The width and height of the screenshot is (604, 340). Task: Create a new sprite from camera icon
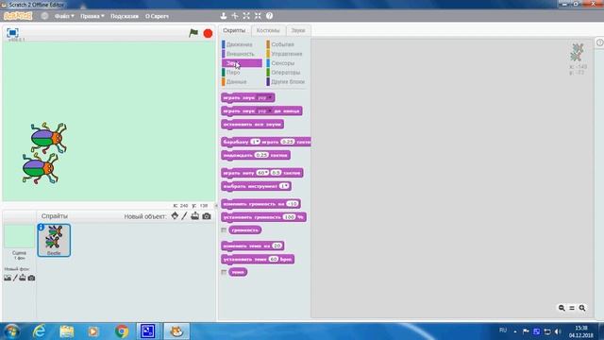(x=207, y=216)
